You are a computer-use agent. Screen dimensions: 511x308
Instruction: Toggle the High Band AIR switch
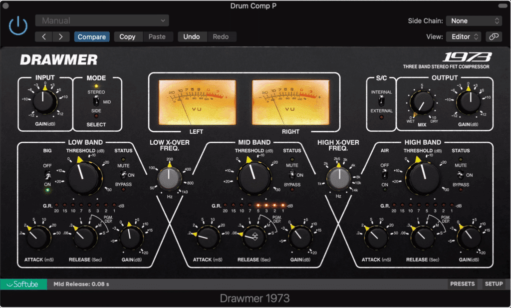pyautogui.click(x=385, y=175)
